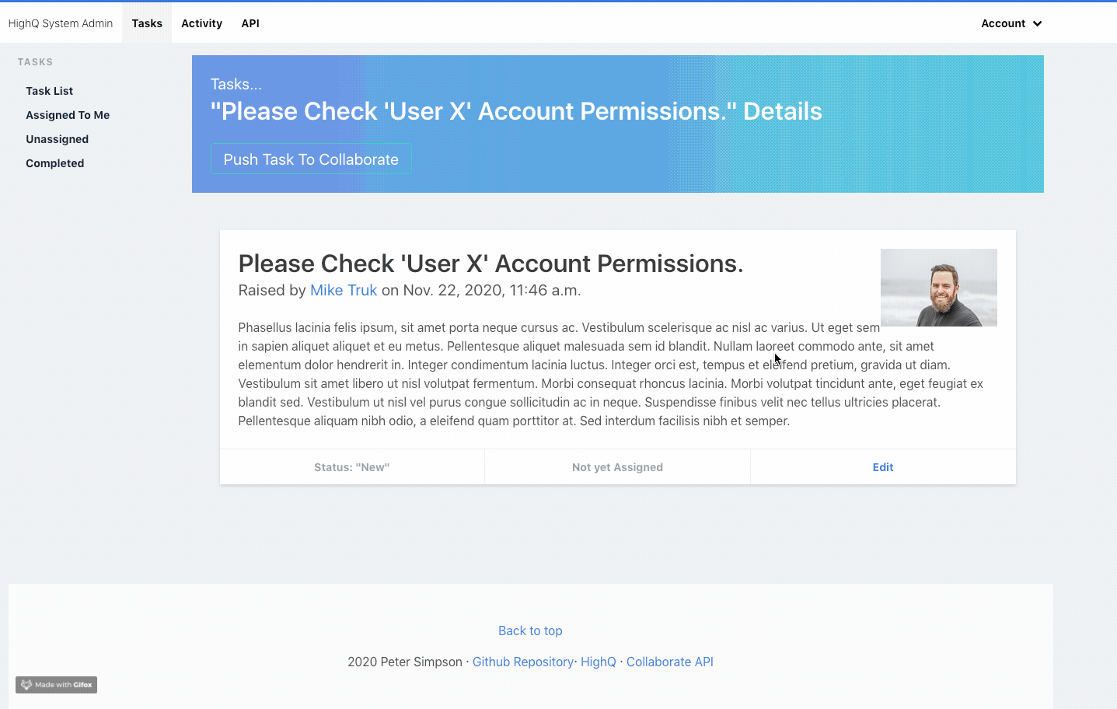Open the Collaborate API footer link
The height and width of the screenshot is (709, 1117).
tap(669, 662)
